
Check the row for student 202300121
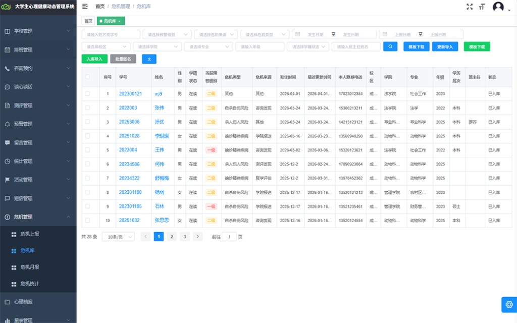point(87,93)
